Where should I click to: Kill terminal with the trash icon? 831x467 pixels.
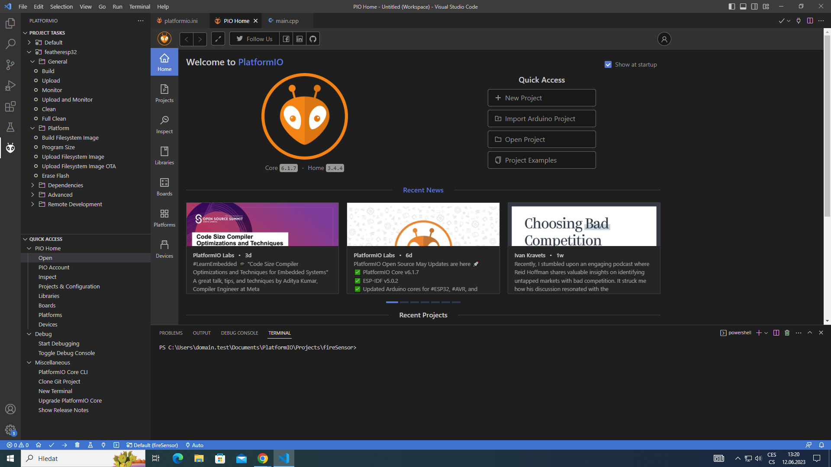787,333
